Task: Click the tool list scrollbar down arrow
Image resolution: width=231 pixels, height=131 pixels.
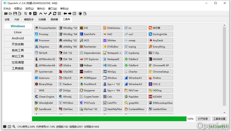Action: coord(224,113)
